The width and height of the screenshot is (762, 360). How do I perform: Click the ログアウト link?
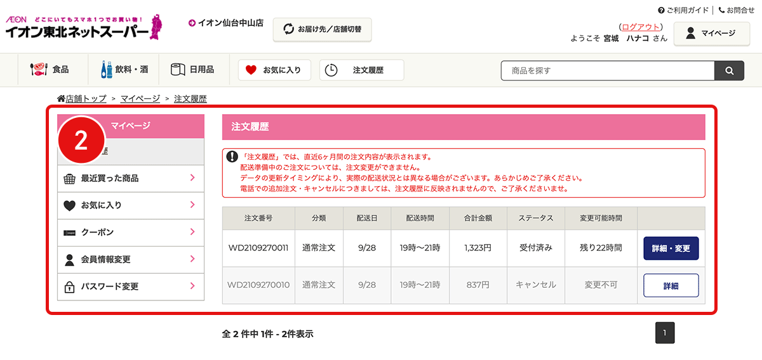641,27
